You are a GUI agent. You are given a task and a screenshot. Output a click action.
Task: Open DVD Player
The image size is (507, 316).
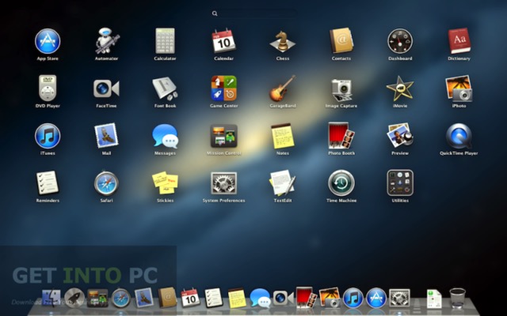(48, 88)
